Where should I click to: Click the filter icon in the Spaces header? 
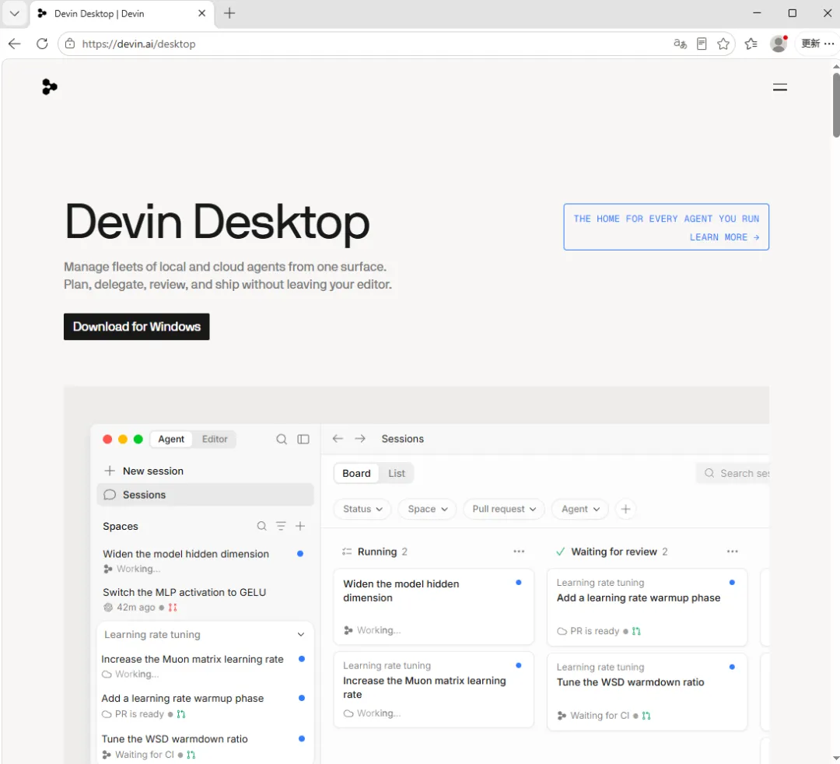pyautogui.click(x=281, y=526)
